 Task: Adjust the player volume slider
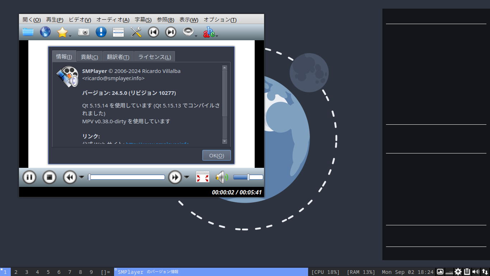click(x=248, y=177)
